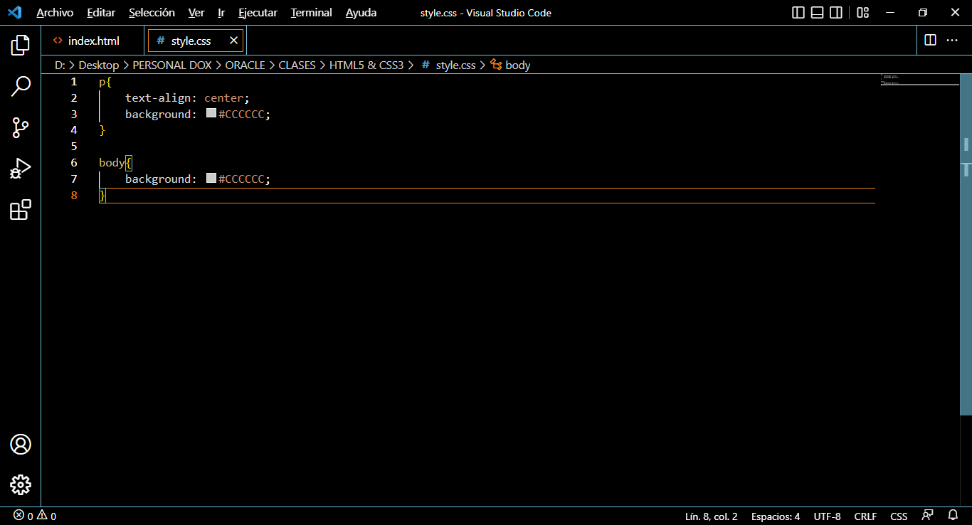Viewport: 972px width, 525px height.
Task: Click the p selector on line 1
Action: tap(102, 83)
